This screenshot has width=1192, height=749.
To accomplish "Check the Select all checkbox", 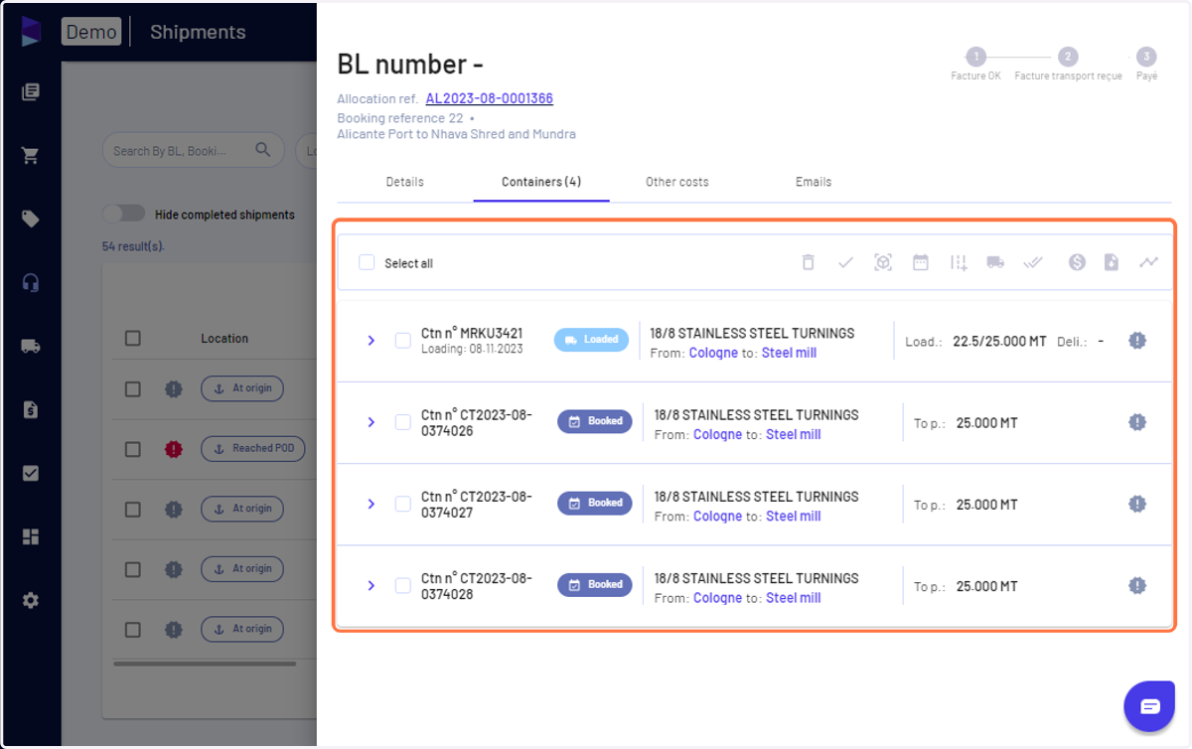I will [x=367, y=262].
